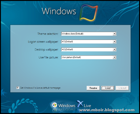Open the Theme selection dropdown arrow

pyautogui.click(x=114, y=34)
